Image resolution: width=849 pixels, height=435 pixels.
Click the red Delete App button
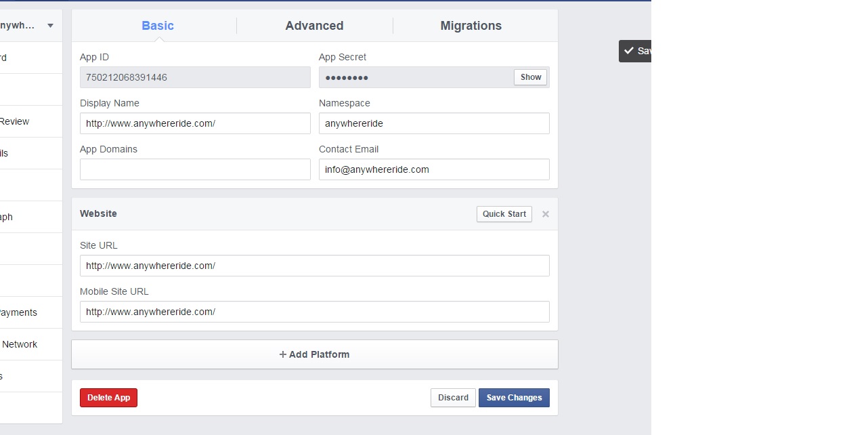(x=108, y=398)
